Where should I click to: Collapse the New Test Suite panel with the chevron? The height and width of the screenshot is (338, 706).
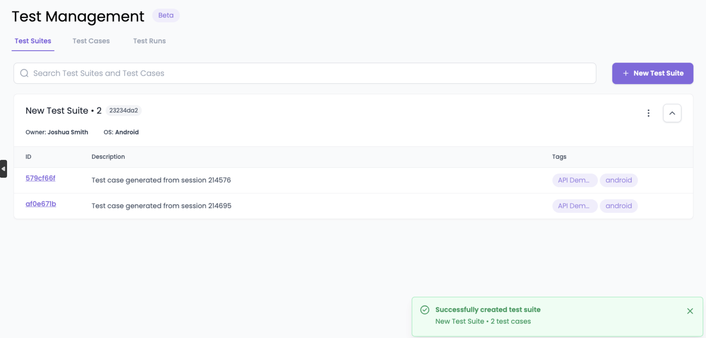(x=672, y=113)
